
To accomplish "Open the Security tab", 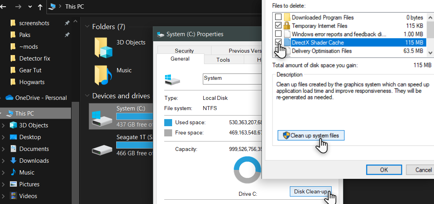I will (x=184, y=51).
